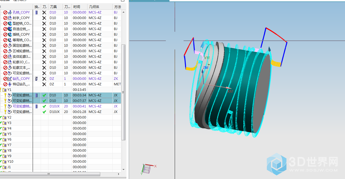345x179 pixels.
Task: Click the tool change icon in 孔铣_COPY row
Action: pos(36,12)
